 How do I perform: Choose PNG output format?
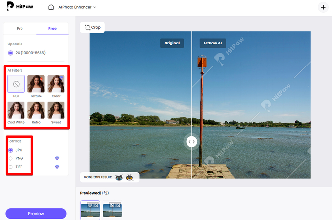tap(16, 158)
